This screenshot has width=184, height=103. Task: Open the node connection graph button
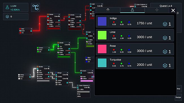click(35, 8)
